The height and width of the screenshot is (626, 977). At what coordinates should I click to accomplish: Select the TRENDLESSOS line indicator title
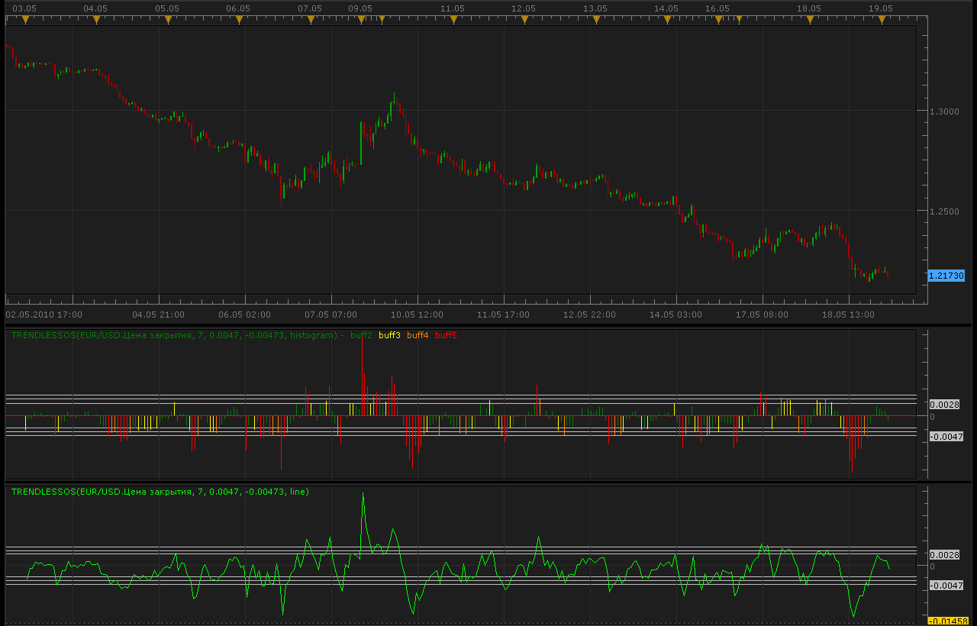tap(160, 492)
